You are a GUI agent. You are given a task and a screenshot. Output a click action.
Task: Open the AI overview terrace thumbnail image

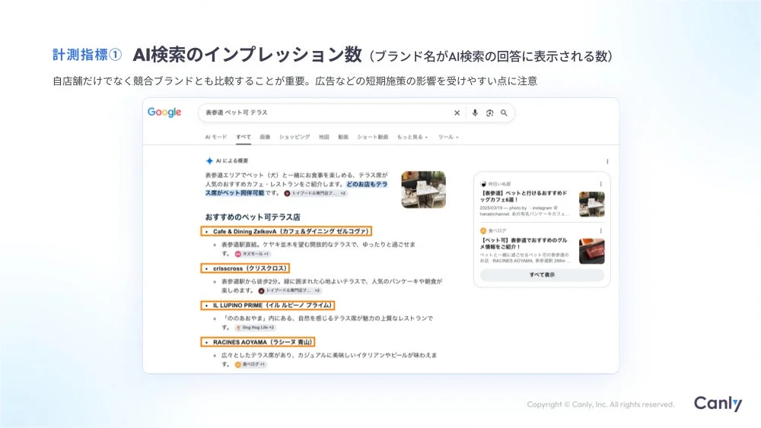coord(423,189)
